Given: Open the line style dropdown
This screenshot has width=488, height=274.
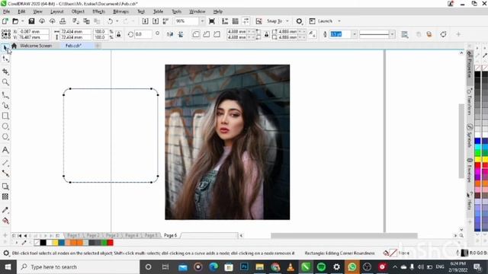Looking at the screenshot, I should [x=392, y=34].
